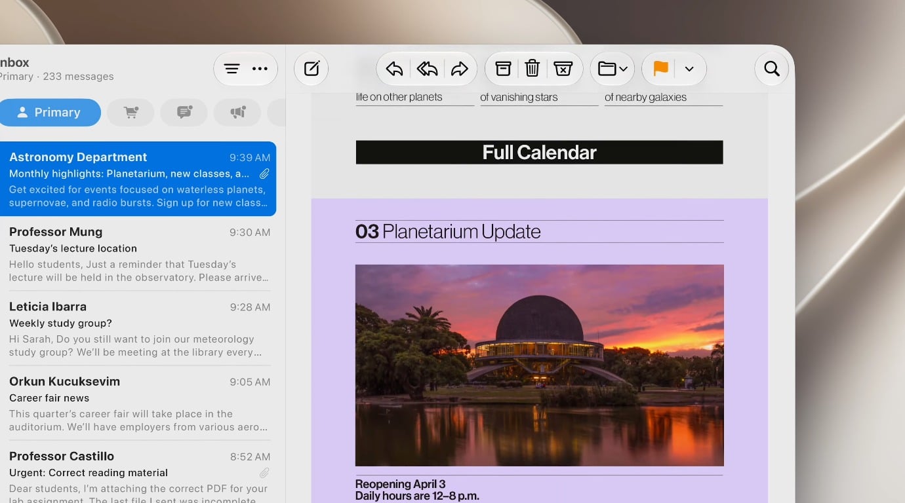Open Leticia Ibarra's weekly study group email

136,328
